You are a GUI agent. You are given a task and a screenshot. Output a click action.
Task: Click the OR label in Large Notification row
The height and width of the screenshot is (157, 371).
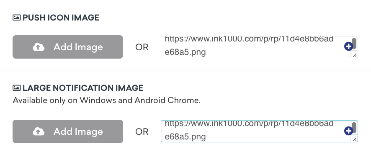tap(142, 132)
